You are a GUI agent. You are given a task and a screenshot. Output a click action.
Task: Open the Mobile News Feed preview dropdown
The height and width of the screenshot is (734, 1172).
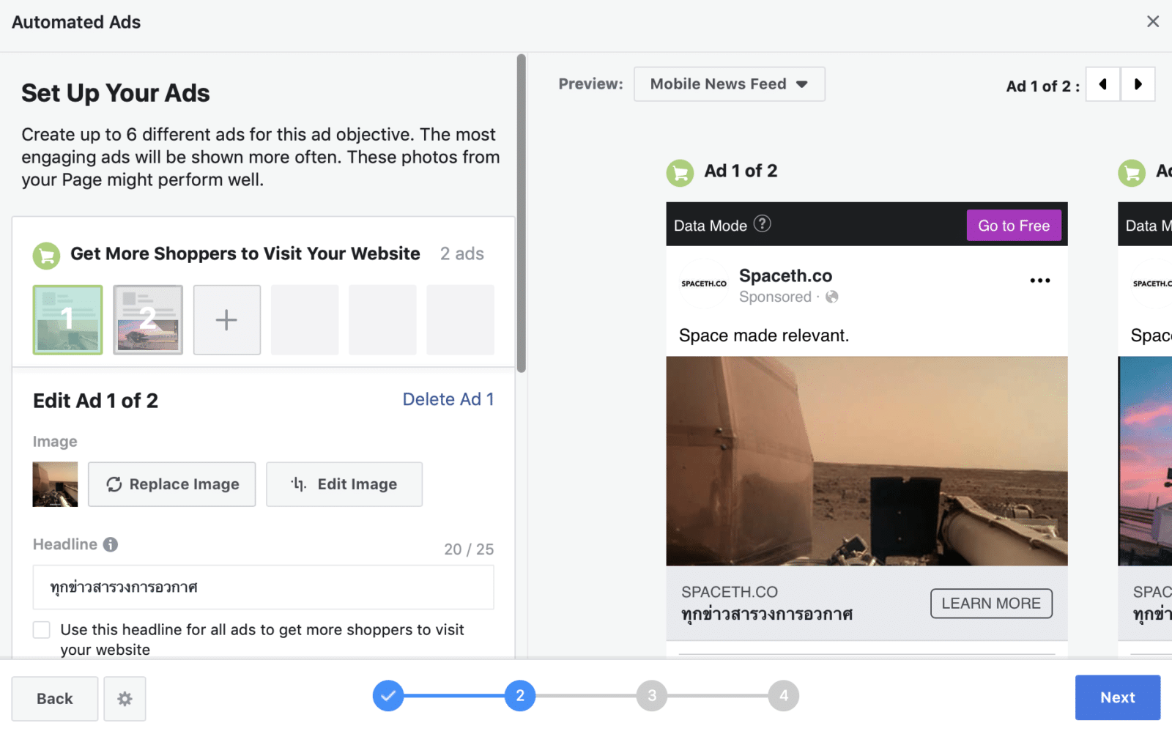pyautogui.click(x=729, y=84)
